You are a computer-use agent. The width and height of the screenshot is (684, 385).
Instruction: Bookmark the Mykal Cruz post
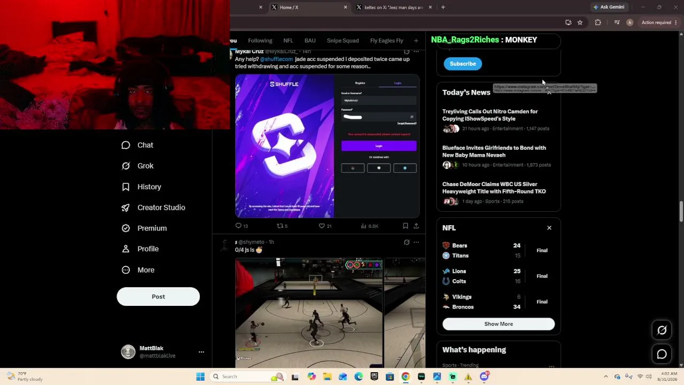[405, 226]
